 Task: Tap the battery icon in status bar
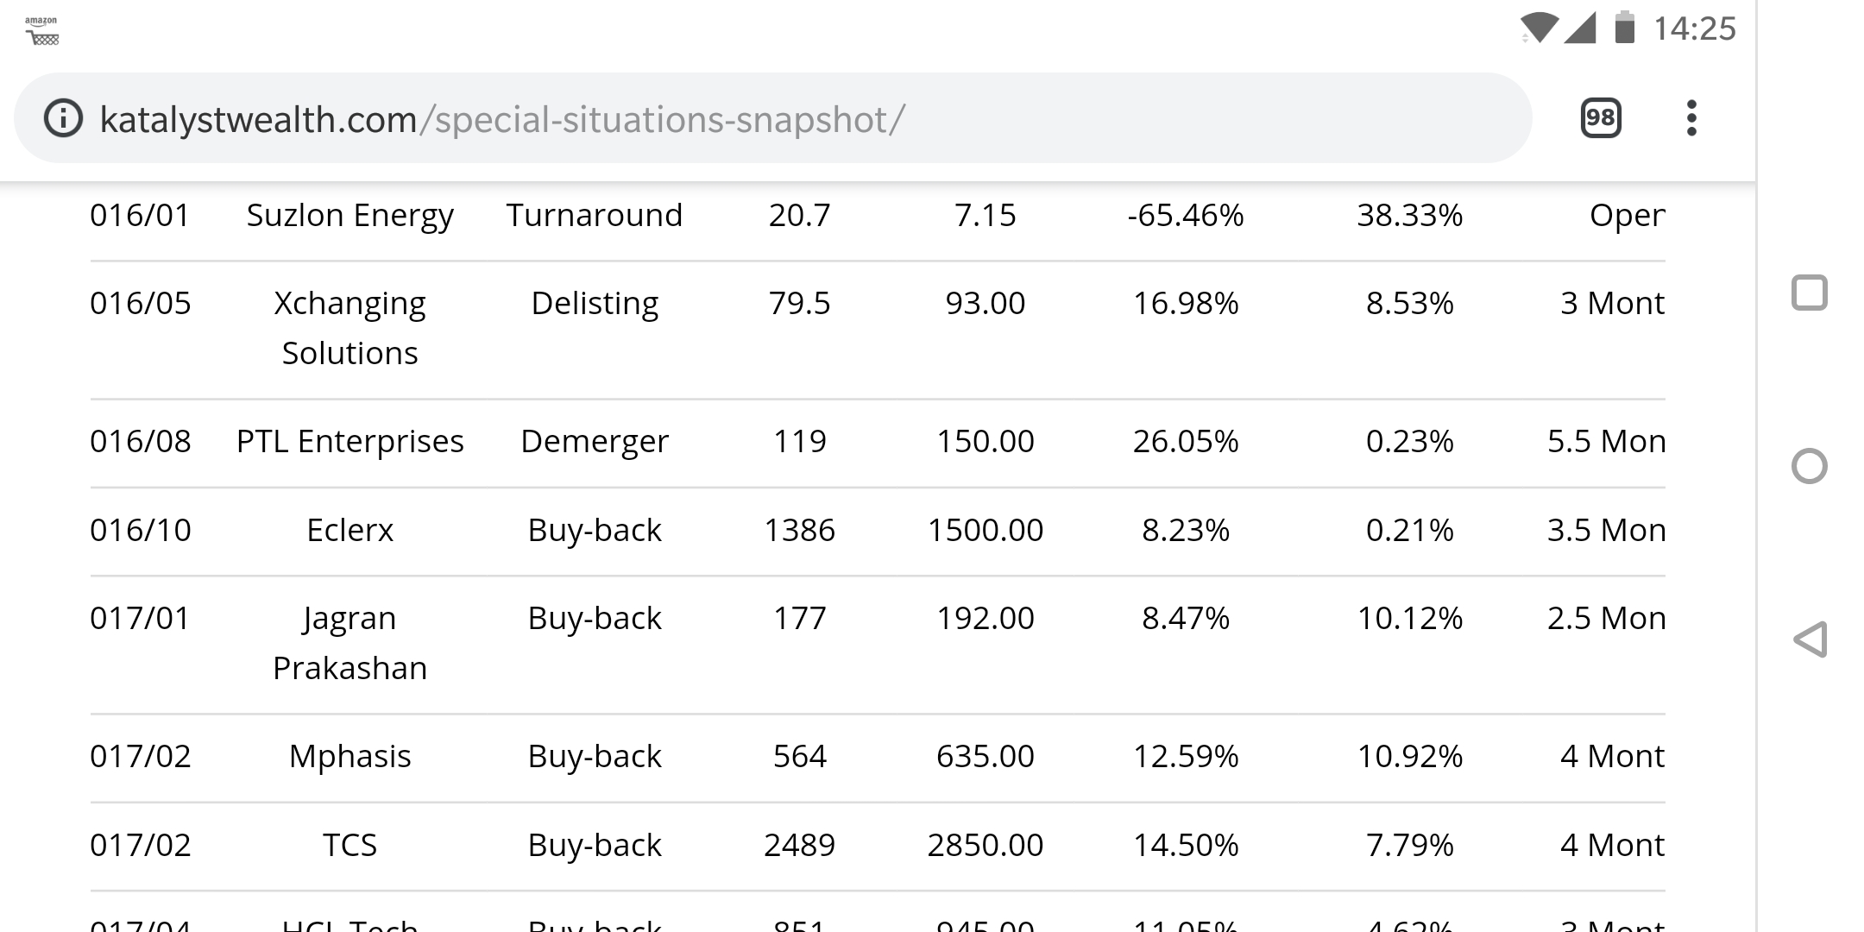coord(1624,28)
